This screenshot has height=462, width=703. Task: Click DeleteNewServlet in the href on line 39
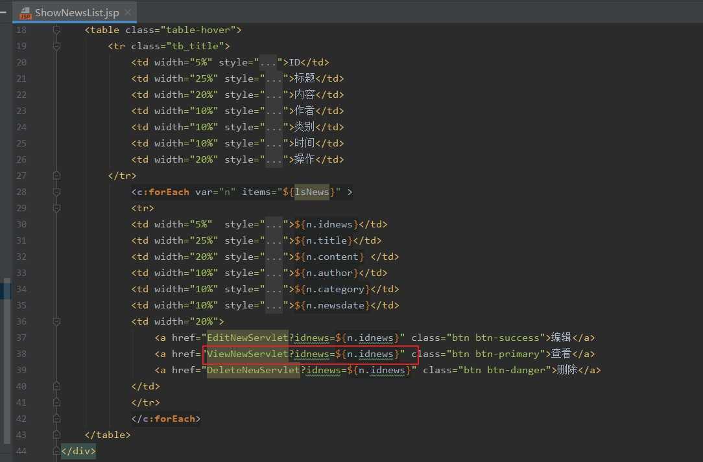click(x=253, y=370)
